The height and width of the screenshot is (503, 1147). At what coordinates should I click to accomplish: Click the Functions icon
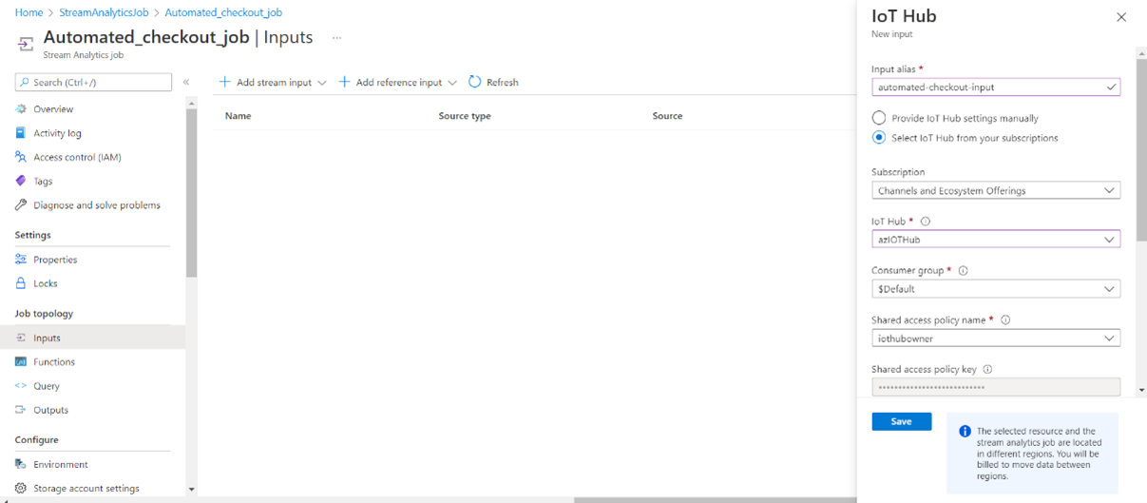click(21, 361)
